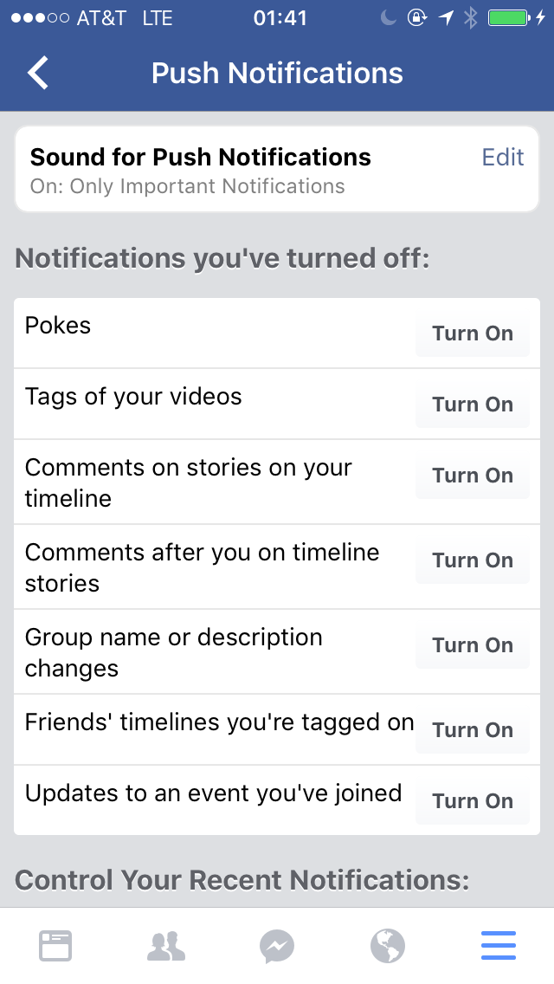Image resolution: width=554 pixels, height=984 pixels.
Task: Open the Friend Requests tab icon
Action: [x=166, y=946]
